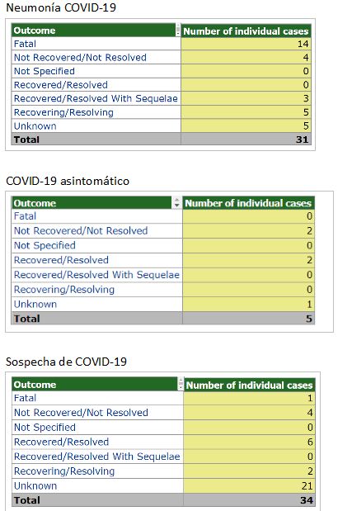This screenshot has width=338, height=511.
Task: Open sort arrows in Sospecha de COVID-19 Outcome header
Action: coord(181,384)
